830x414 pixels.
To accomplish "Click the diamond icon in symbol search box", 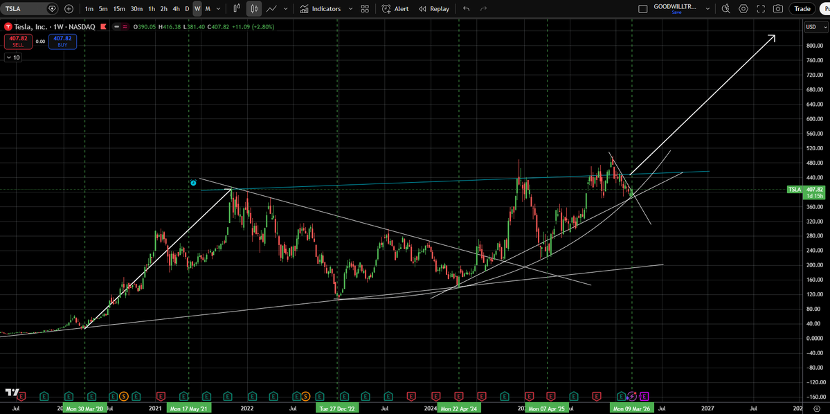I will click(x=52, y=8).
